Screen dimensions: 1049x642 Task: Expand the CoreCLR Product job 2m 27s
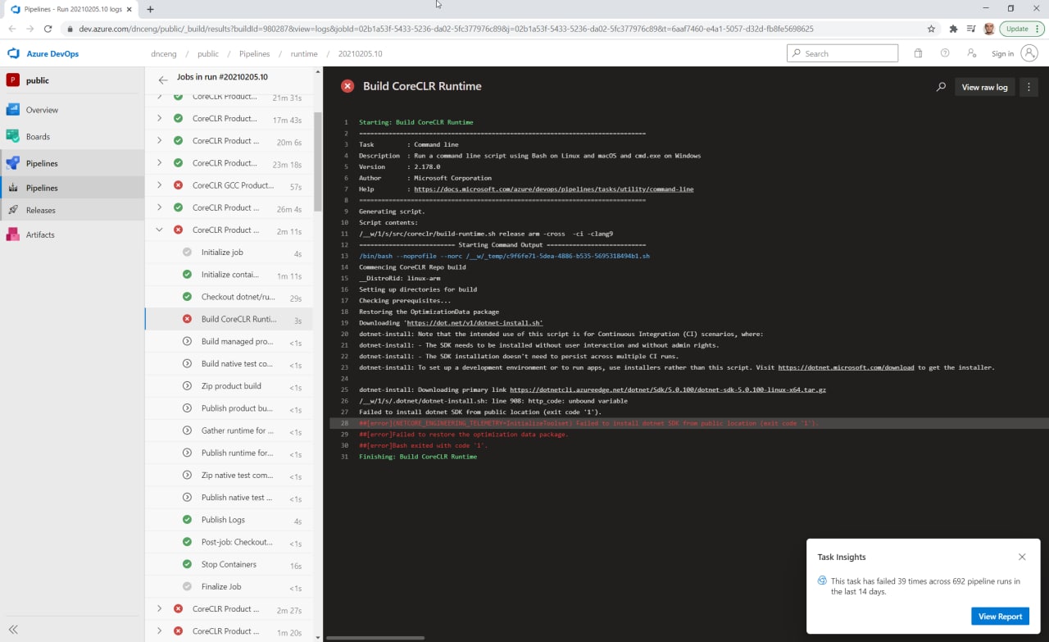pos(160,608)
